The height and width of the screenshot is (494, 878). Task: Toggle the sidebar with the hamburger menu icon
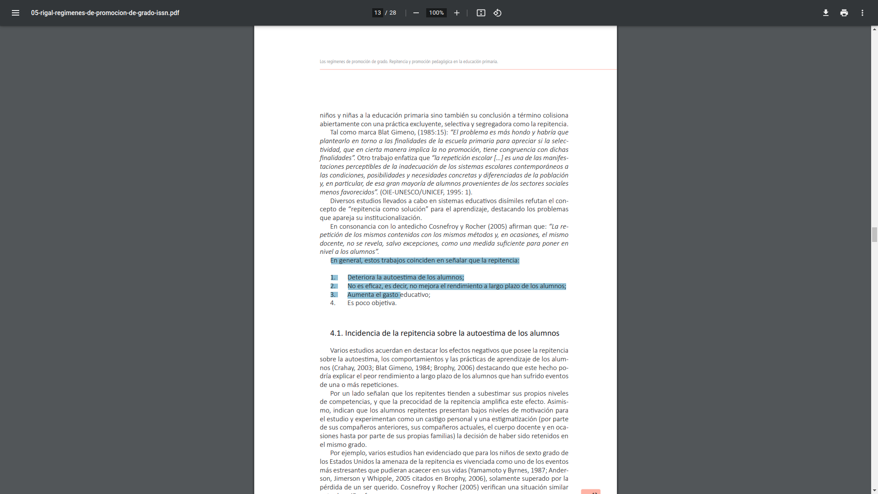(x=15, y=13)
